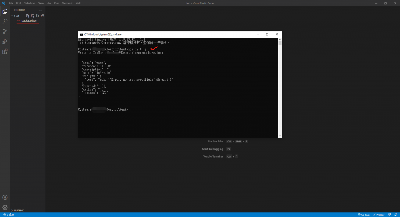400x217 pixels.
Task: Open the Terminal menu
Action: click(67, 3)
